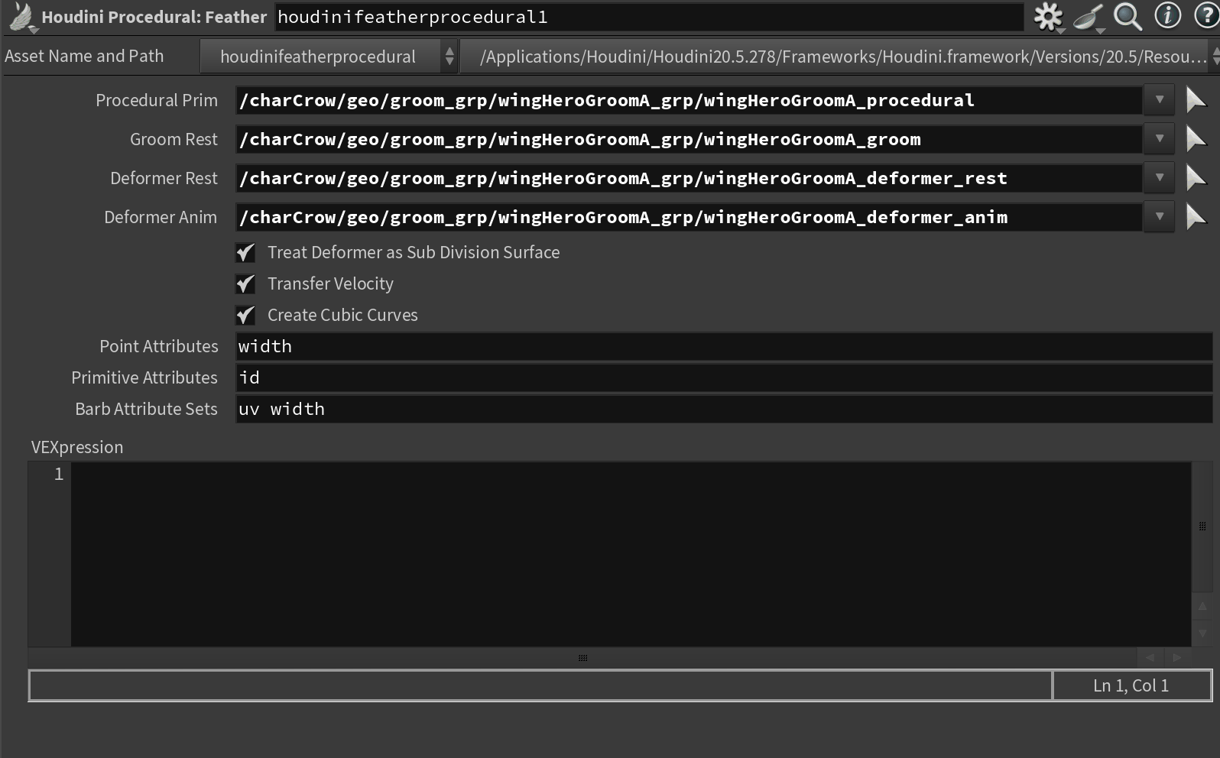
Task: Click the Procedural Prim label
Action: coord(157,100)
